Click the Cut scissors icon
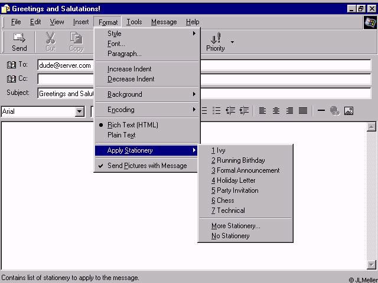 click(50, 38)
